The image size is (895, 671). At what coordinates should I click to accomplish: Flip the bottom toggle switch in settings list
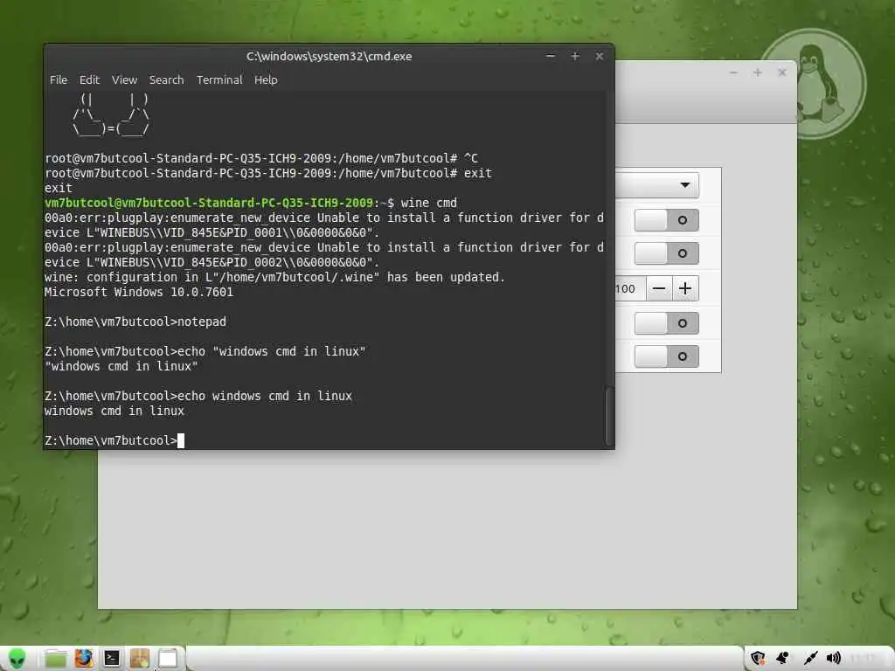(667, 356)
